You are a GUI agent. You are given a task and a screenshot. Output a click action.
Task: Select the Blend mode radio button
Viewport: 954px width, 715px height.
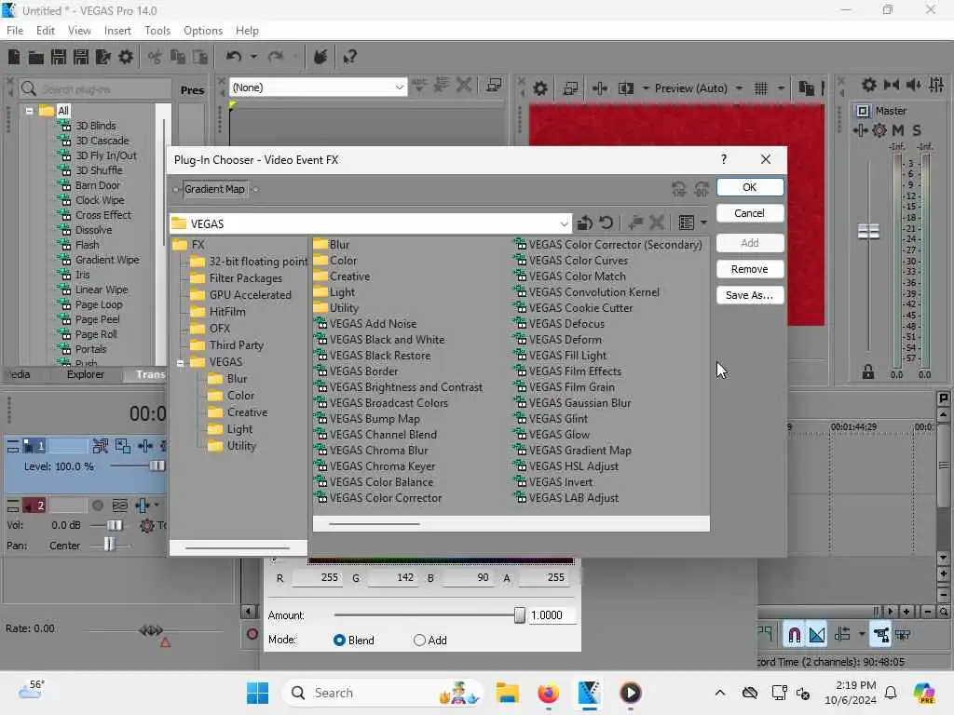pyautogui.click(x=339, y=641)
